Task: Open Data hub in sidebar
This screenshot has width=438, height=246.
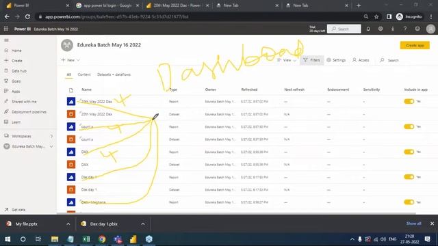Action: pyautogui.click(x=19, y=71)
